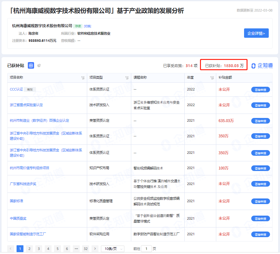This screenshot has height=254, width=280.
Task: Click the 已享受政策 314 项 count
Action: tap(180, 66)
